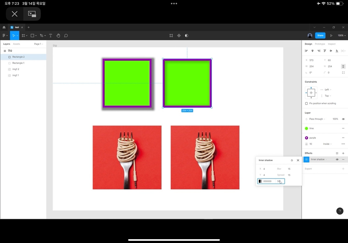This screenshot has height=243, width=348.
Task: Open blend mode drop icon in Inner shadow popup
Action: 292,160
